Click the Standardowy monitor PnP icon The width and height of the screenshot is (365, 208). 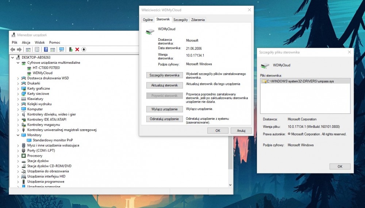(x=29, y=140)
